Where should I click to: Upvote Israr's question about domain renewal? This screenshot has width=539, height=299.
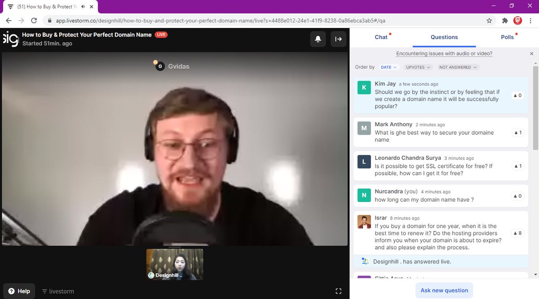(517, 233)
